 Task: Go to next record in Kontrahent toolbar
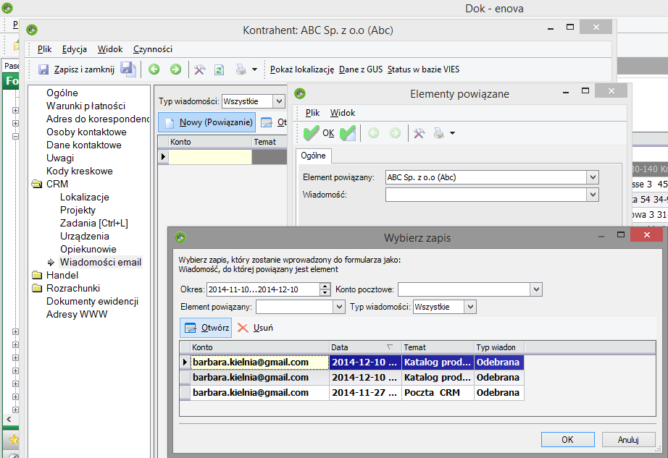[175, 69]
